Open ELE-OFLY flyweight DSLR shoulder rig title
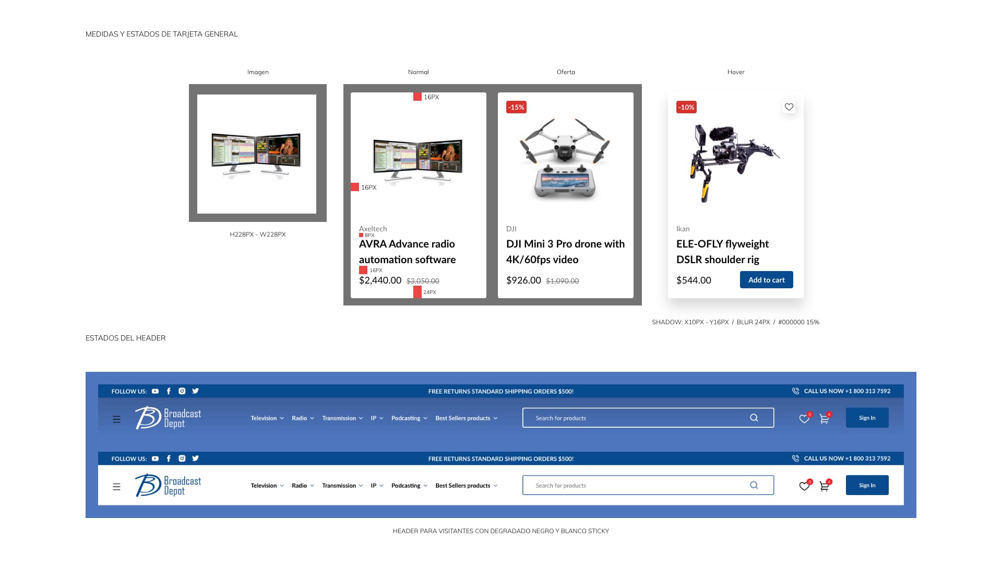The width and height of the screenshot is (1002, 564). pyautogui.click(x=722, y=252)
